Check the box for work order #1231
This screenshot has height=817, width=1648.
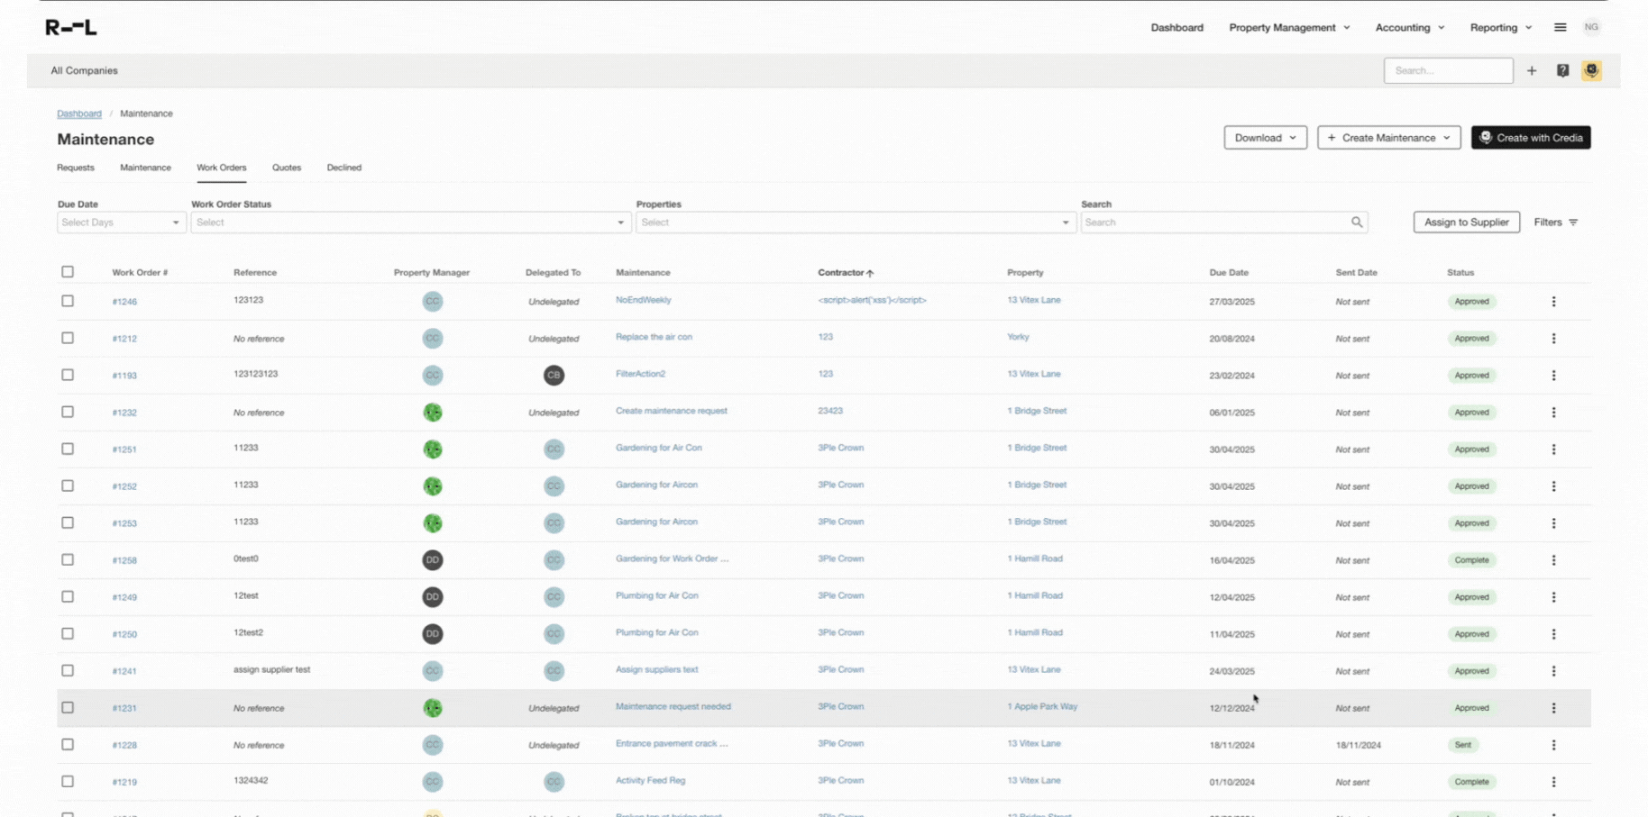pyautogui.click(x=68, y=707)
